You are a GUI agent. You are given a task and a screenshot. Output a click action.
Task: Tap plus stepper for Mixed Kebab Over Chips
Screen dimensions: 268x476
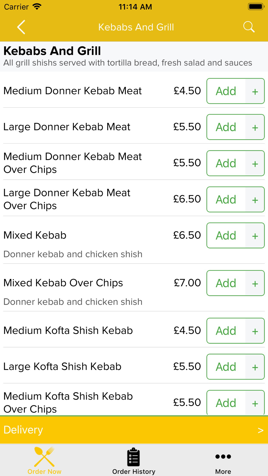tap(255, 283)
